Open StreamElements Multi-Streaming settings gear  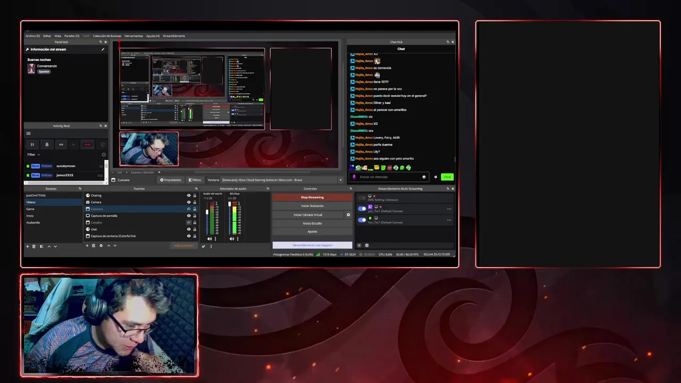(x=367, y=246)
